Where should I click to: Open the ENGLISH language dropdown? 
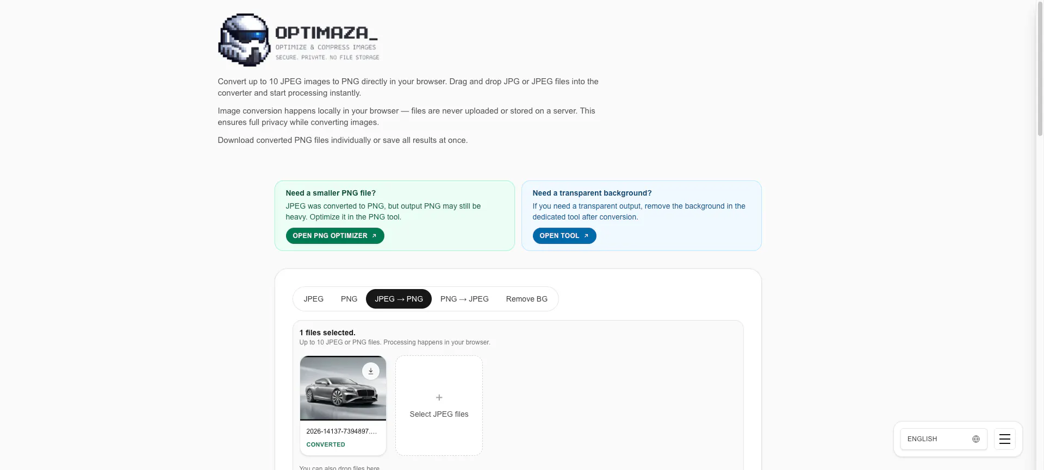(943, 439)
